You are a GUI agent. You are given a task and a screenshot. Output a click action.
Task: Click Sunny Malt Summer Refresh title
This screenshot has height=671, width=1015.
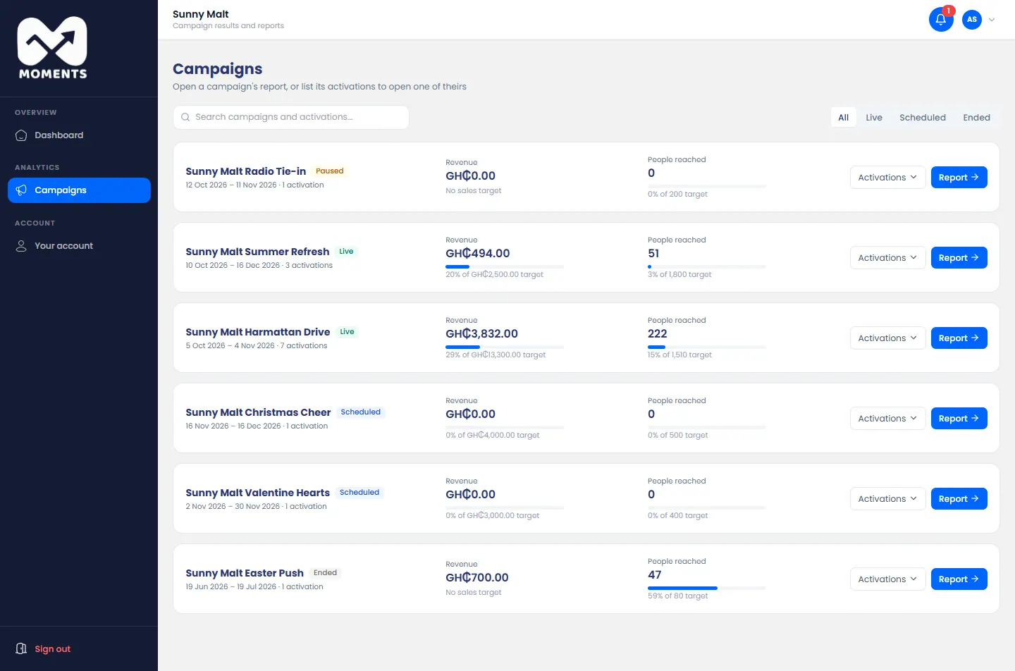(x=257, y=252)
